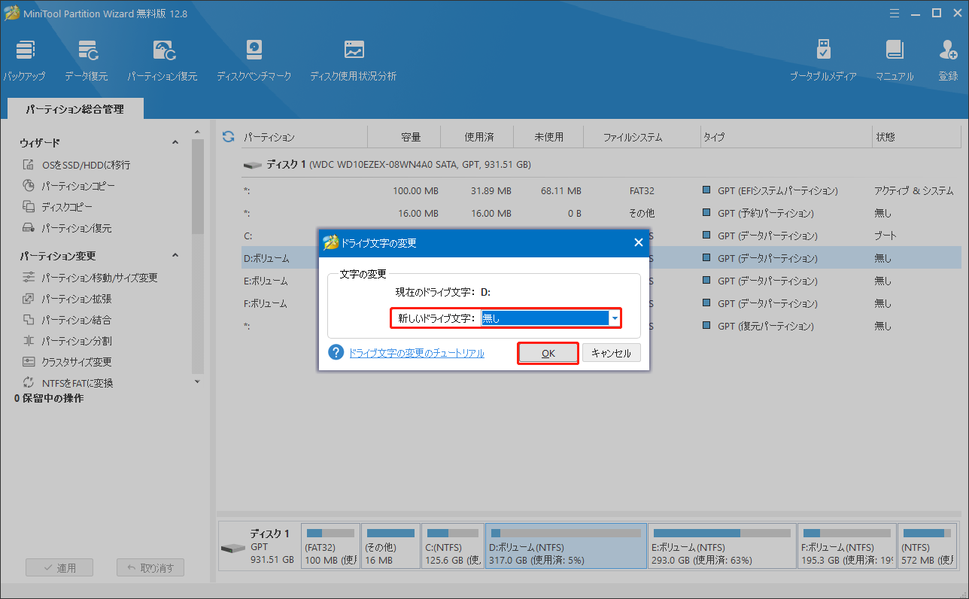This screenshot has width=969, height=599.
Task: Select the Partition Management tab (パーティション総合管理)
Action: [74, 109]
